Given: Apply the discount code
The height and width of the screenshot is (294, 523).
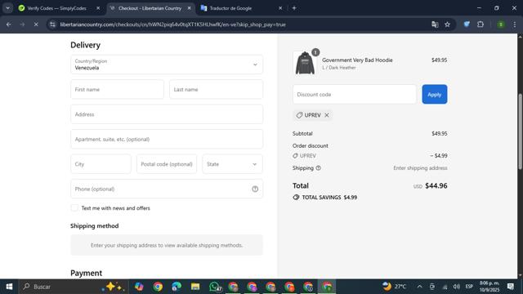Looking at the screenshot, I should tap(434, 95).
